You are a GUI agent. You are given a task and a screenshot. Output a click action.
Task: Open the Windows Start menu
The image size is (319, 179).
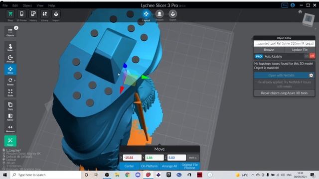click(x=5, y=175)
